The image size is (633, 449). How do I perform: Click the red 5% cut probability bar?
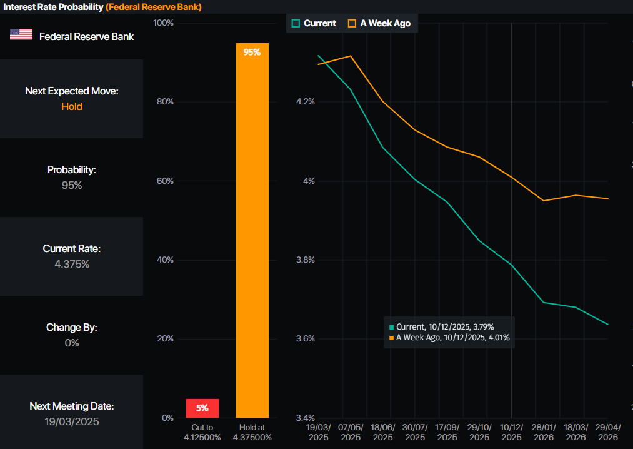(x=202, y=408)
